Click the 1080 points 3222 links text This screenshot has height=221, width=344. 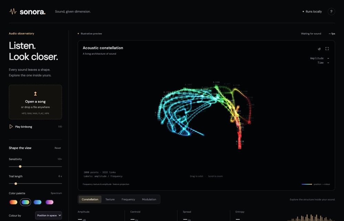100,172
